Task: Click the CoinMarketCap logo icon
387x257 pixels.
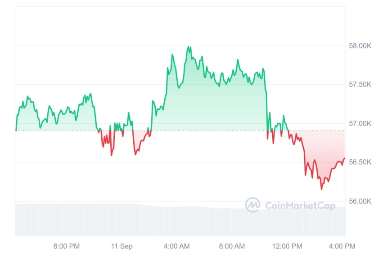Action: pos(252,205)
